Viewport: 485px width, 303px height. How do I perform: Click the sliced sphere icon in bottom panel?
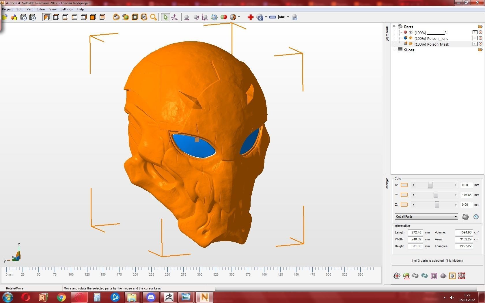[x=443, y=276]
